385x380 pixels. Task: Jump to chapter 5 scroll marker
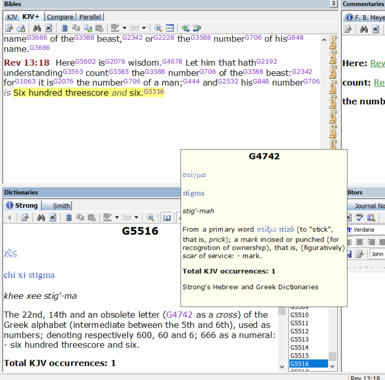(333, 102)
